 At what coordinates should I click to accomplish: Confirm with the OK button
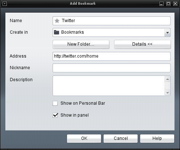click(x=84, y=138)
